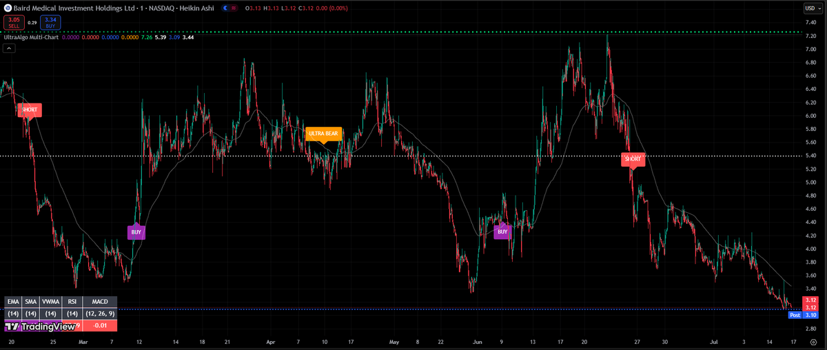The width and height of the screenshot is (827, 350).
Task: Click the 7.26 green indicator value
Action: 147,37
